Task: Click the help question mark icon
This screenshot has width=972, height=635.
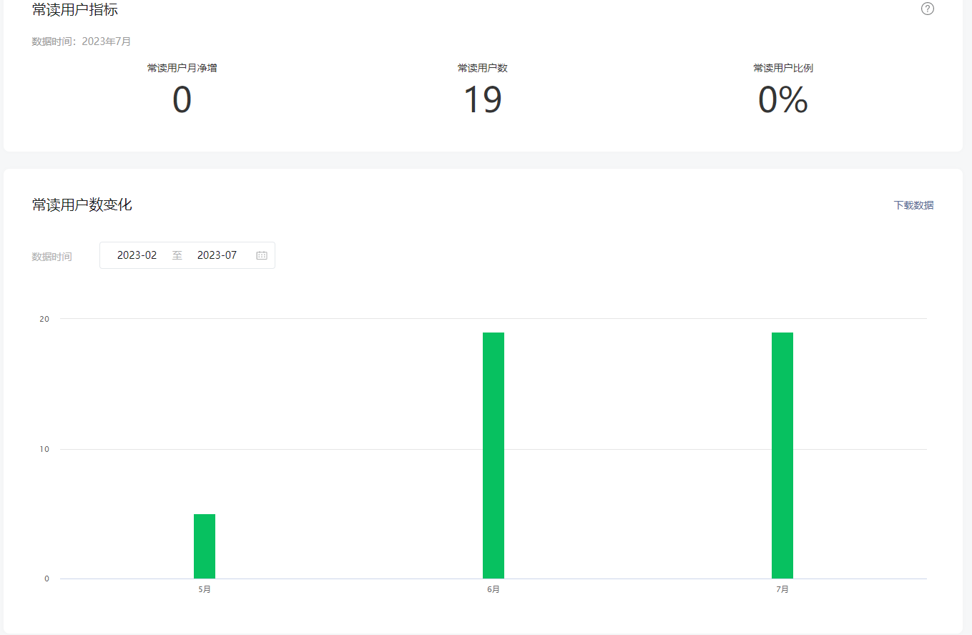Action: pos(928,9)
